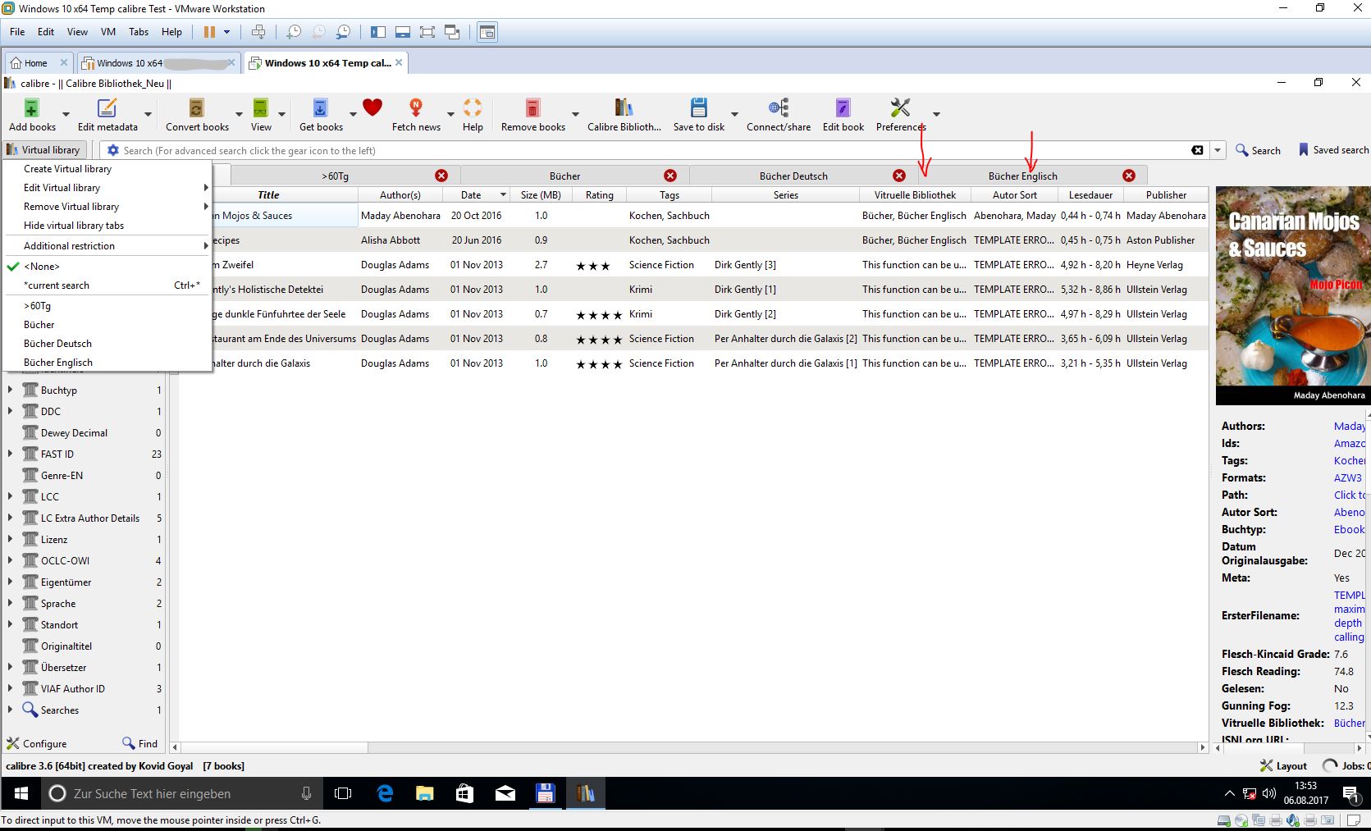This screenshot has height=831, width=1371.
Task: Open the Edit Virtual library submenu
Action: pyautogui.click(x=107, y=188)
